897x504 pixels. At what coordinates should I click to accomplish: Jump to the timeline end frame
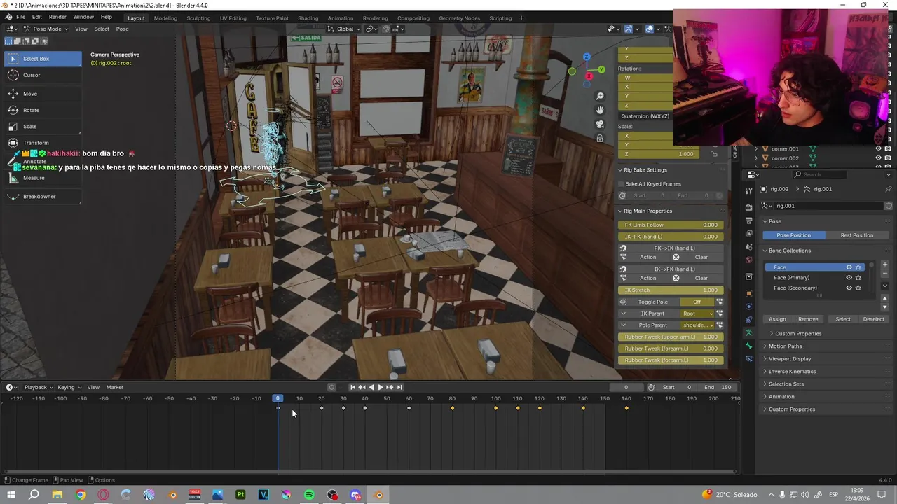[399, 387]
